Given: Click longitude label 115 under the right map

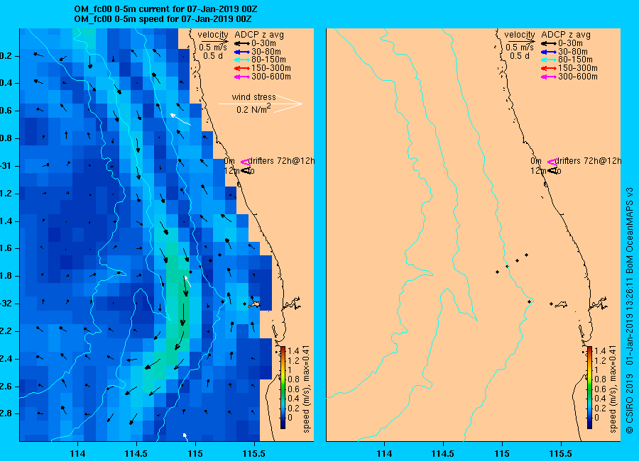Looking at the screenshot, I should coord(502,453).
